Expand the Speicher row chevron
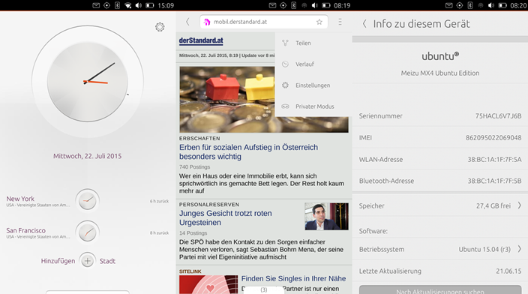 (x=520, y=205)
